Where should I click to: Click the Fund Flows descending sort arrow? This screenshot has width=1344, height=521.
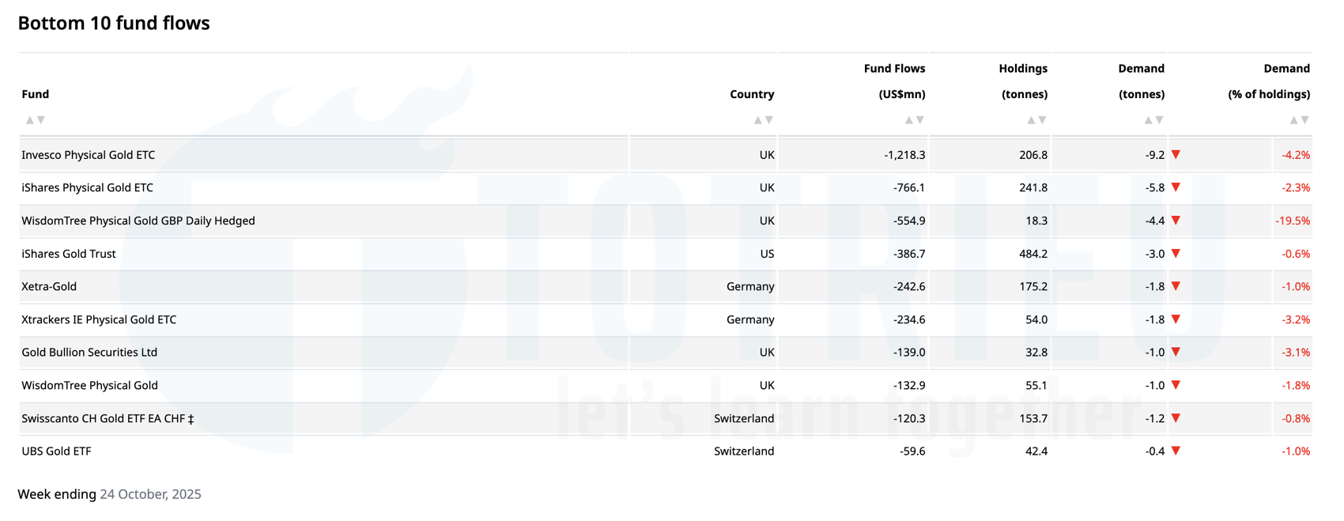tap(920, 119)
